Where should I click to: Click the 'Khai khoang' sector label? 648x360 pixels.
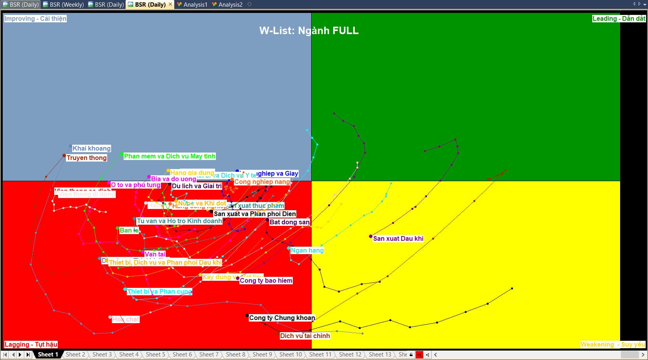91,148
